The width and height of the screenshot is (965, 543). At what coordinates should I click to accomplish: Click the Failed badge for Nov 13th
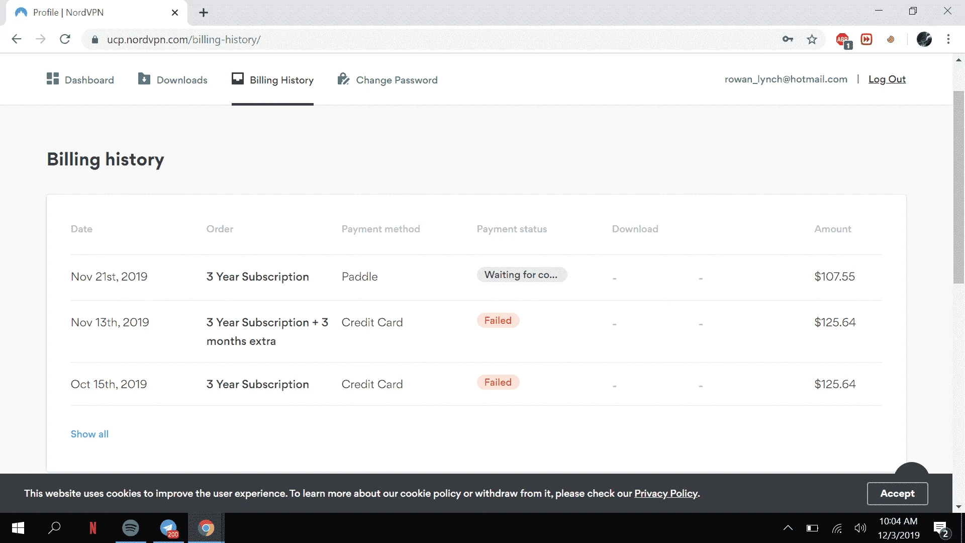click(498, 320)
